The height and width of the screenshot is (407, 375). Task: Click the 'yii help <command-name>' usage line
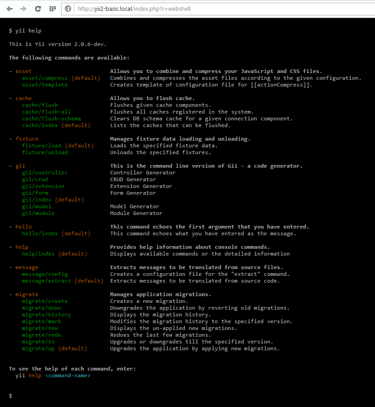coord(53,375)
